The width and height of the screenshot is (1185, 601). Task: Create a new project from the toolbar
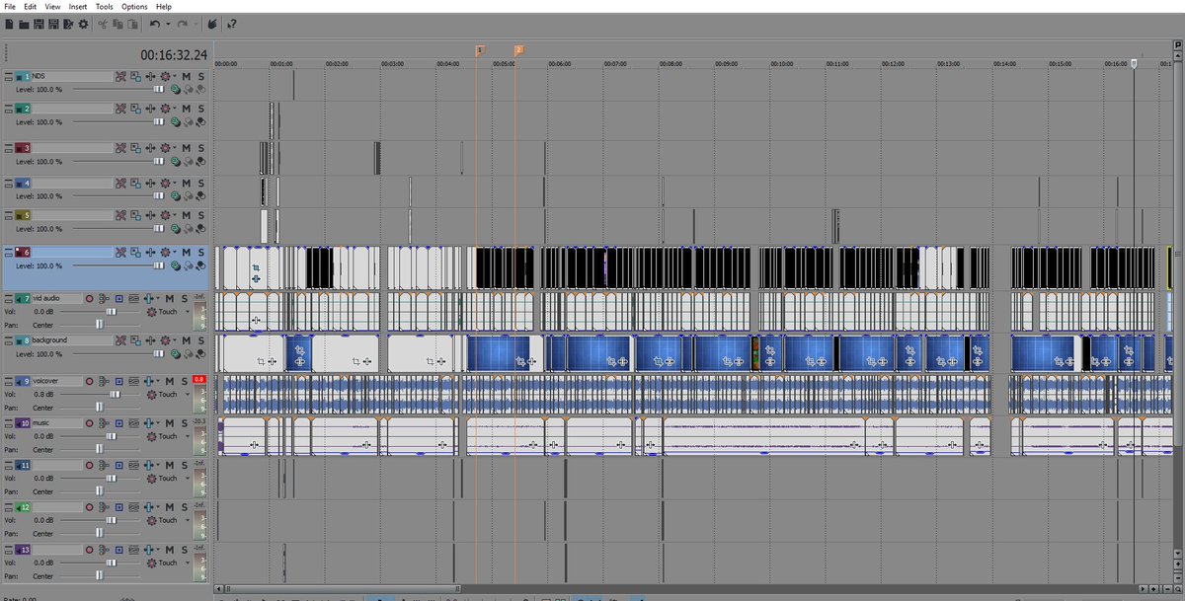point(9,24)
